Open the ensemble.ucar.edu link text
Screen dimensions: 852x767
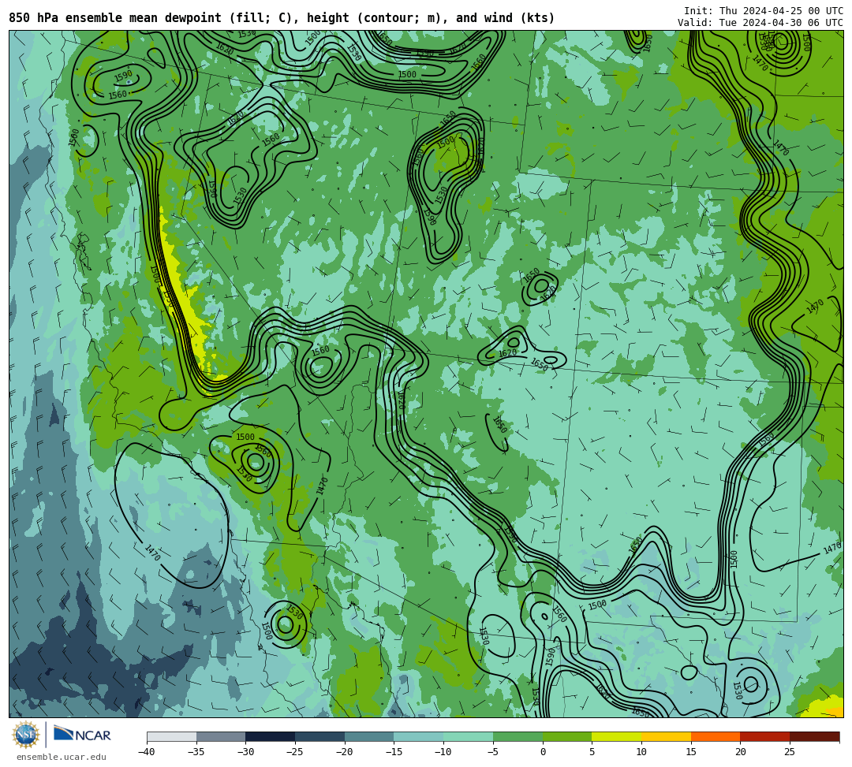click(x=62, y=757)
